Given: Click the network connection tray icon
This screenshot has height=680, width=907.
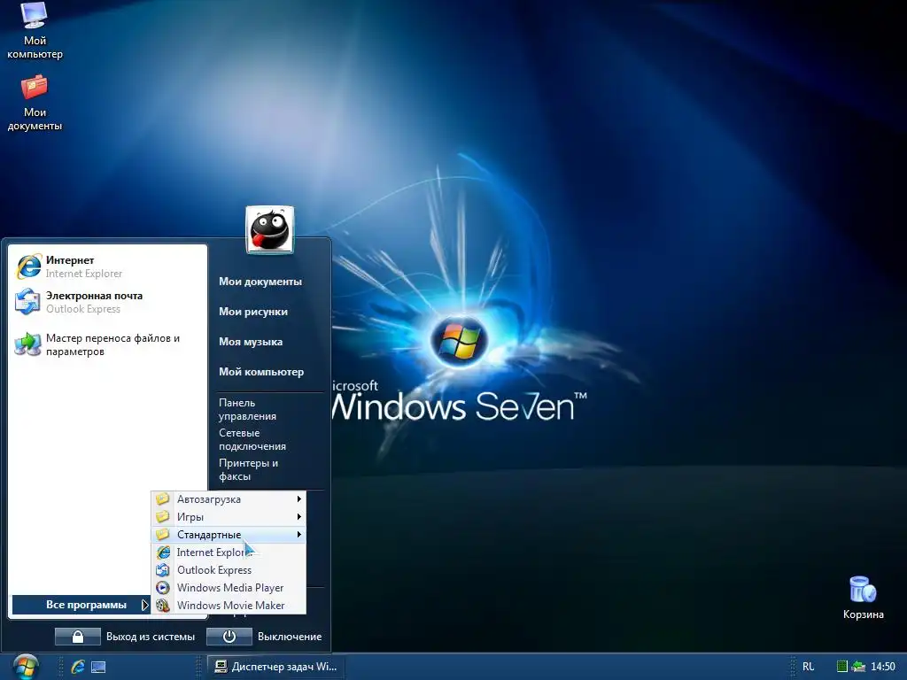Looking at the screenshot, I should (x=858, y=667).
